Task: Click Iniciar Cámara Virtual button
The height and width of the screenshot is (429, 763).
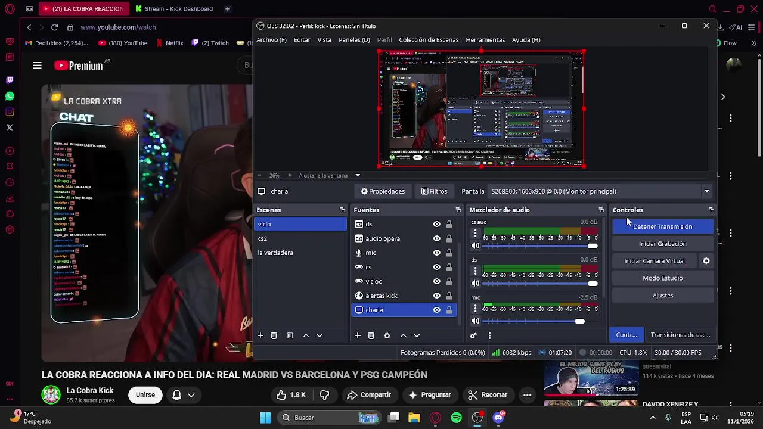Action: click(x=654, y=261)
